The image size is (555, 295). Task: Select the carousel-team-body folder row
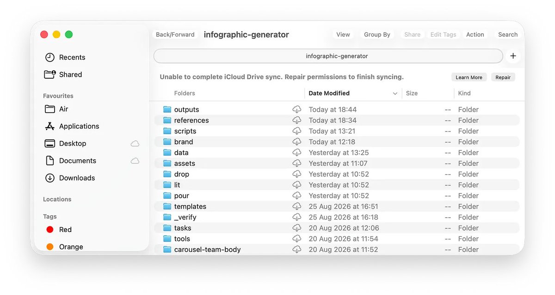coord(337,250)
